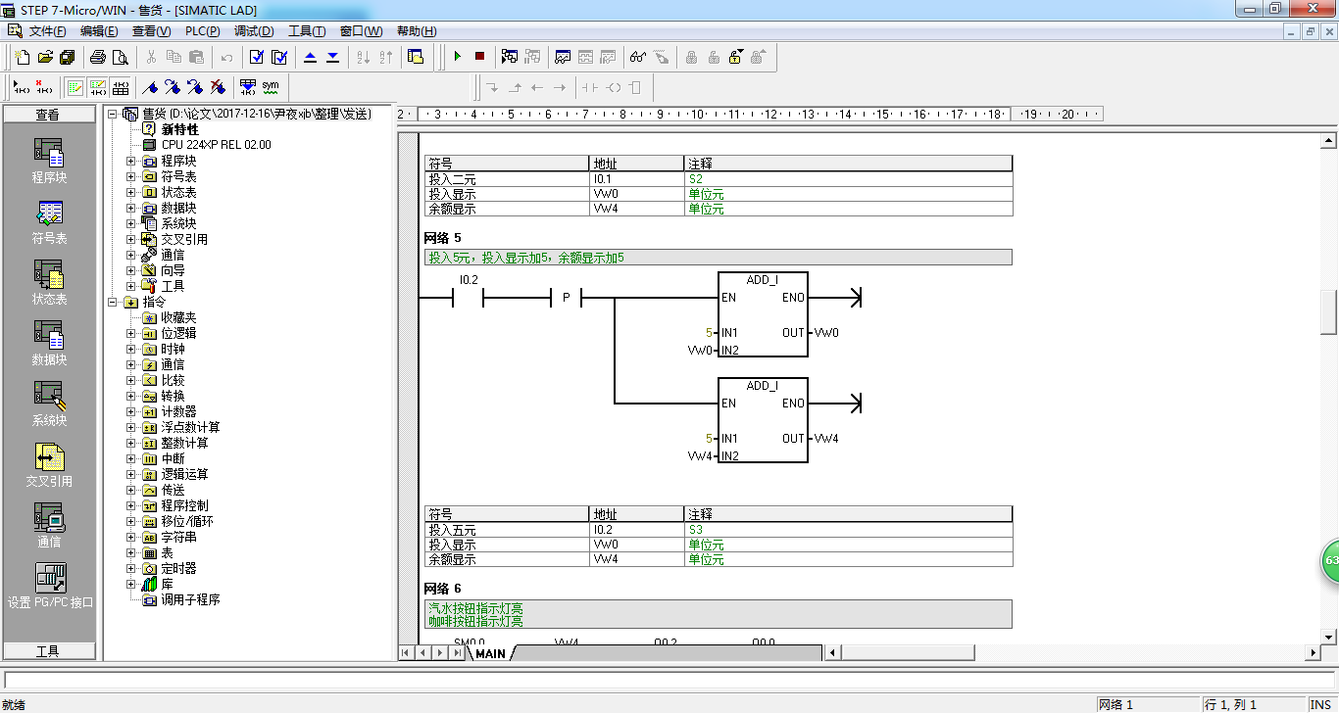This screenshot has width=1339, height=713.
Task: Click the Compile All toolbar icon
Action: (x=279, y=57)
